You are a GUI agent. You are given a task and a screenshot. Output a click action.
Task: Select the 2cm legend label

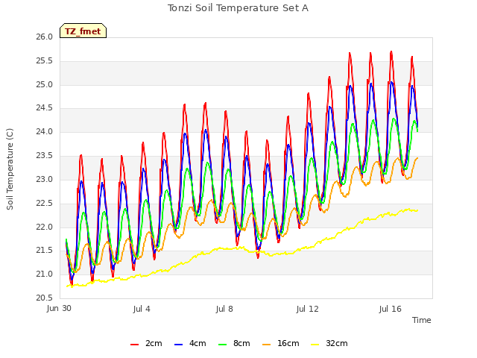click(x=154, y=343)
